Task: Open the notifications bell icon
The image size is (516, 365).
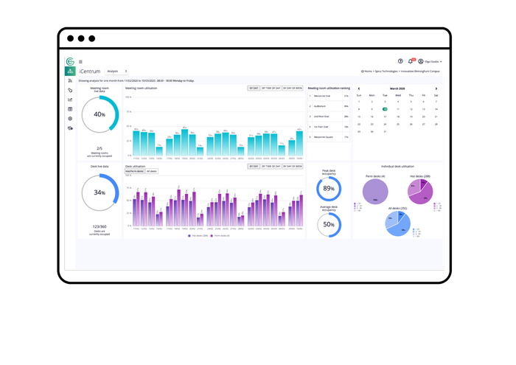Action: (411, 61)
